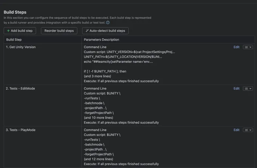257x168 pixels.
Task: Click '(and 10 more lines)' in EditMode step
Action: click(98, 118)
